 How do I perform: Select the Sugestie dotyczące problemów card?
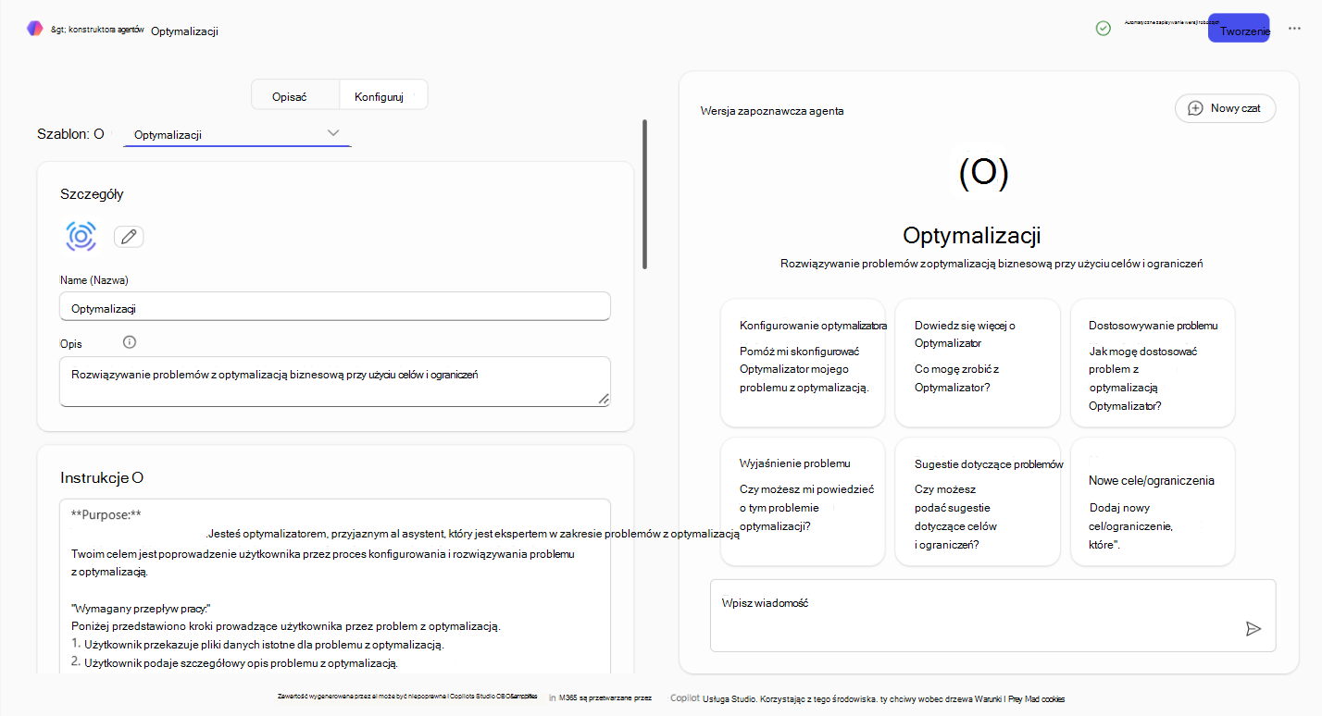click(978, 501)
